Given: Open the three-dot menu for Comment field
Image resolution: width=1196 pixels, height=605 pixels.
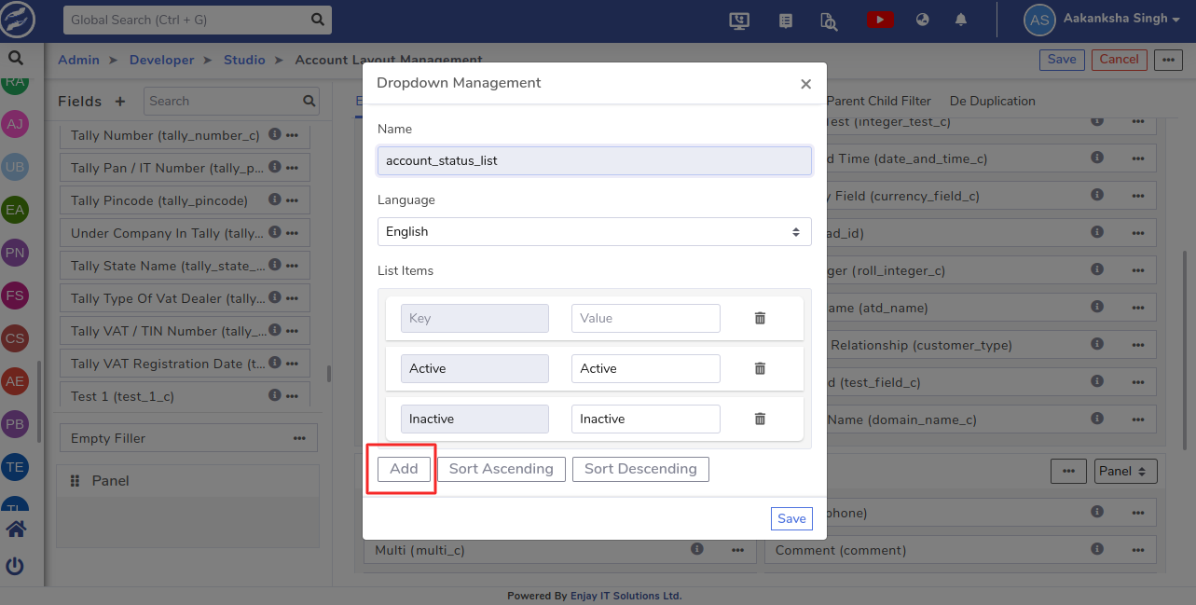Looking at the screenshot, I should 1138,550.
